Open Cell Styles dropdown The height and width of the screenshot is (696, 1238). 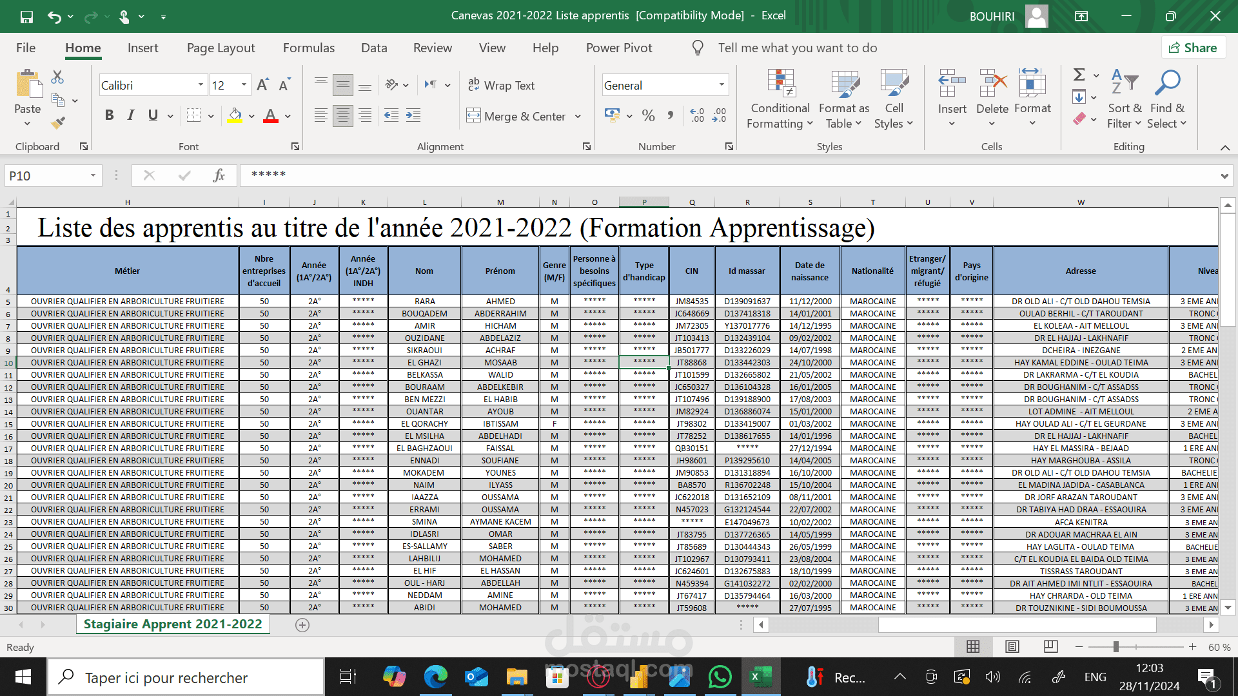tap(894, 99)
